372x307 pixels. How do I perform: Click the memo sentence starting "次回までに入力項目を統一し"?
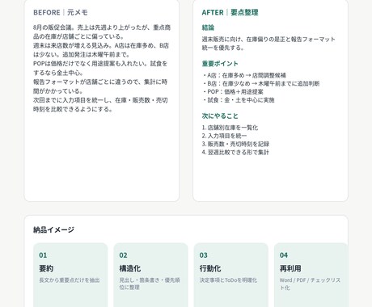(100, 104)
